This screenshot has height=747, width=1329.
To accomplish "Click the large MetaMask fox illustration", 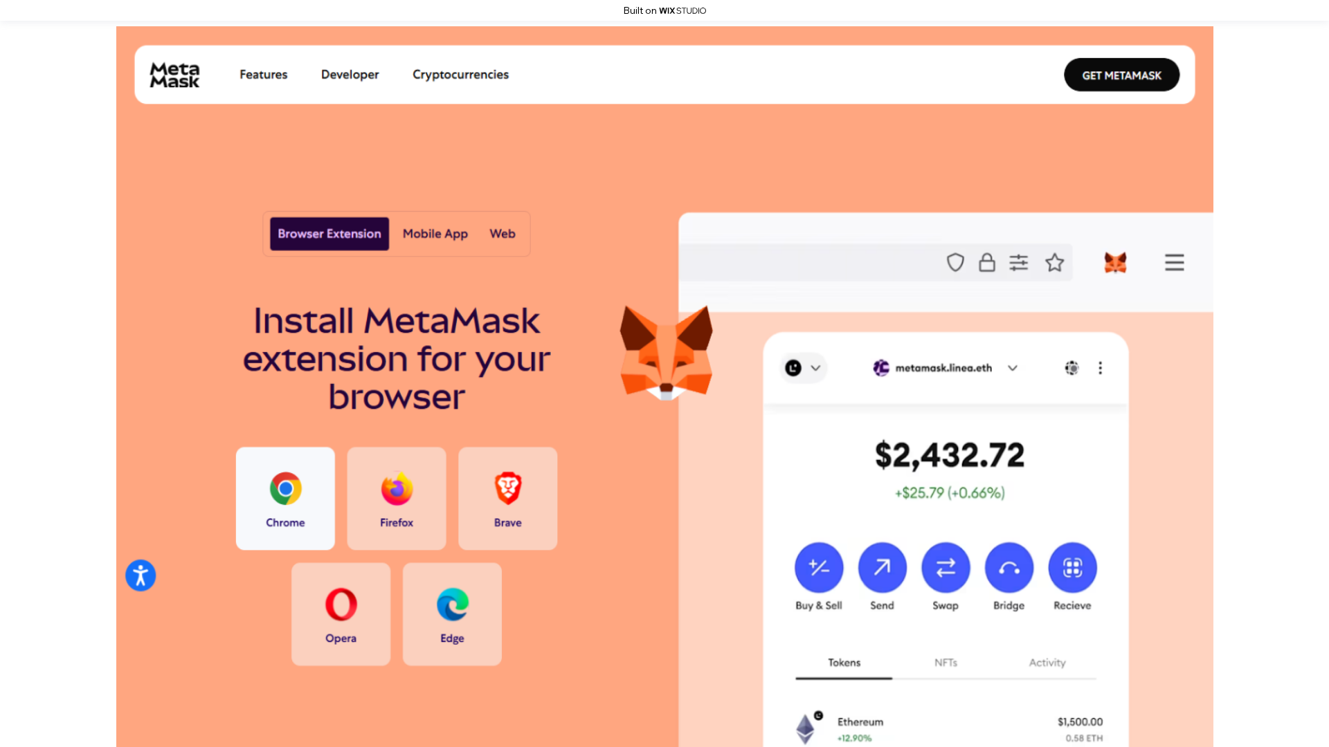I will (x=666, y=353).
